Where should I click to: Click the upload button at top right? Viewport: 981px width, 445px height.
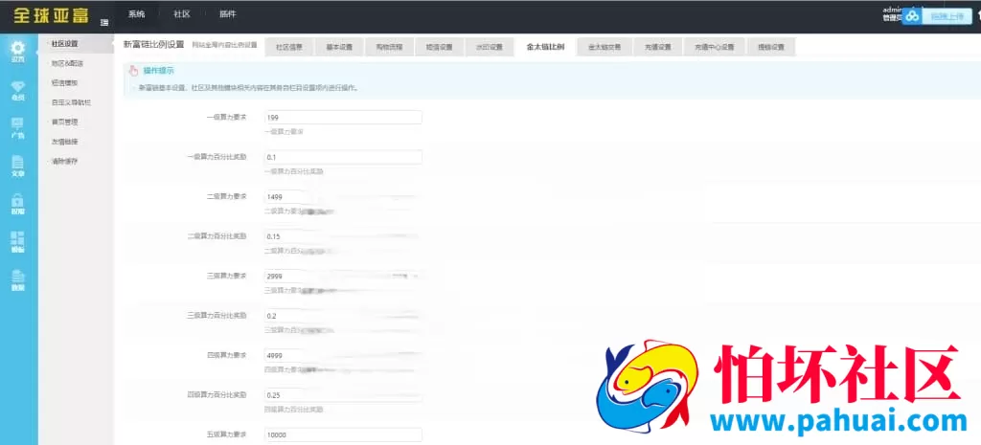coord(946,17)
